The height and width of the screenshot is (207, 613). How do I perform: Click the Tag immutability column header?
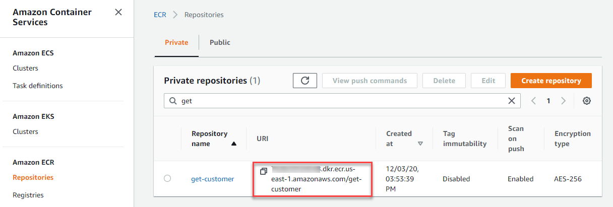click(465, 139)
